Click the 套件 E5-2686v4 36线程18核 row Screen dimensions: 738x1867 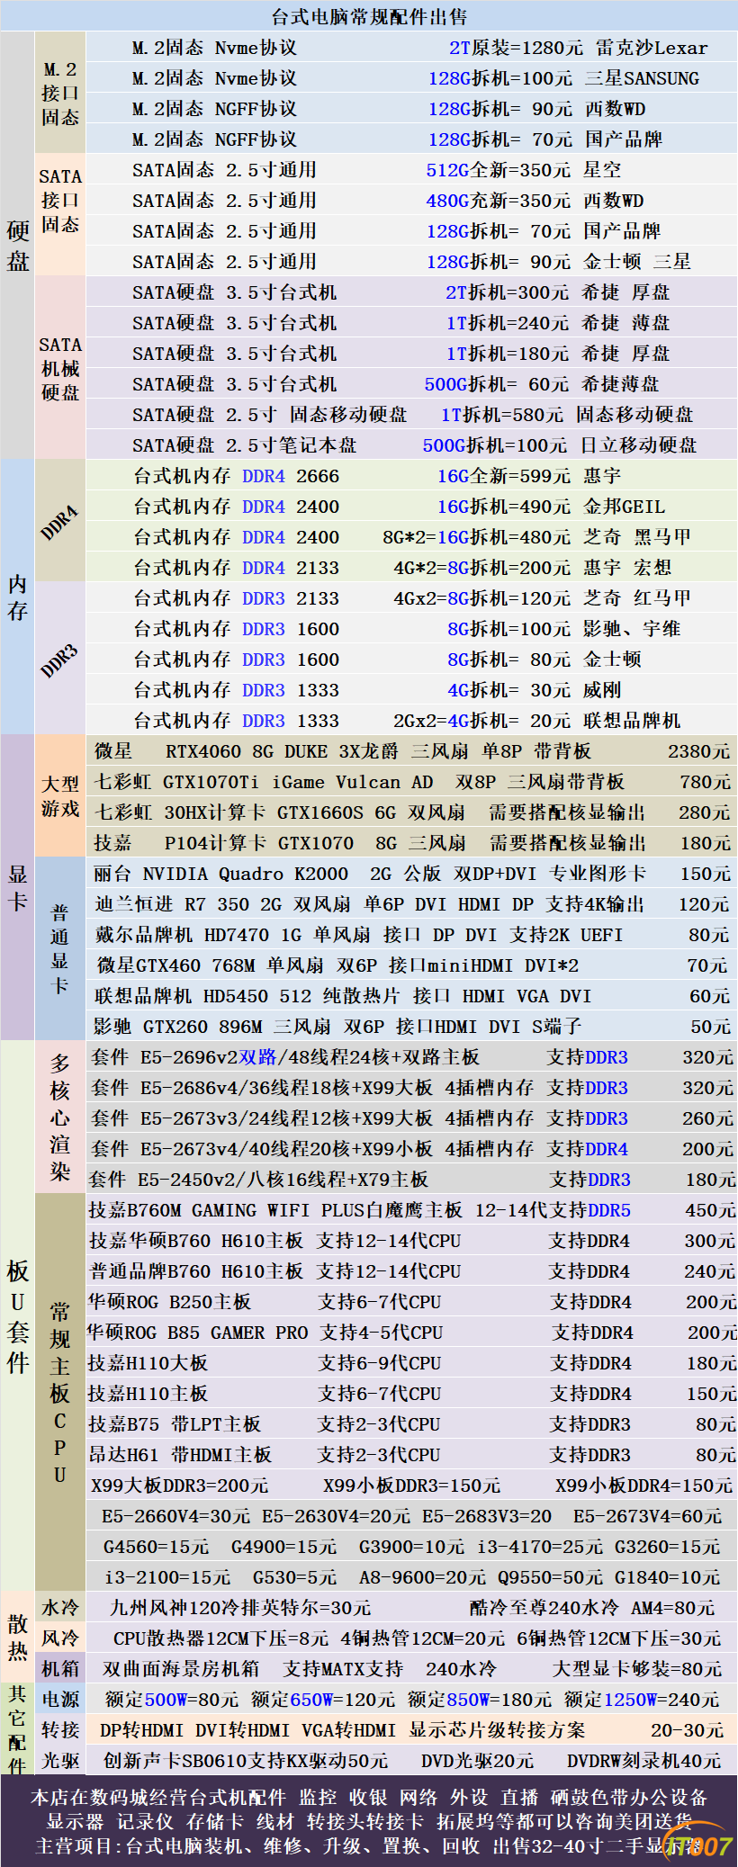pos(411,1088)
